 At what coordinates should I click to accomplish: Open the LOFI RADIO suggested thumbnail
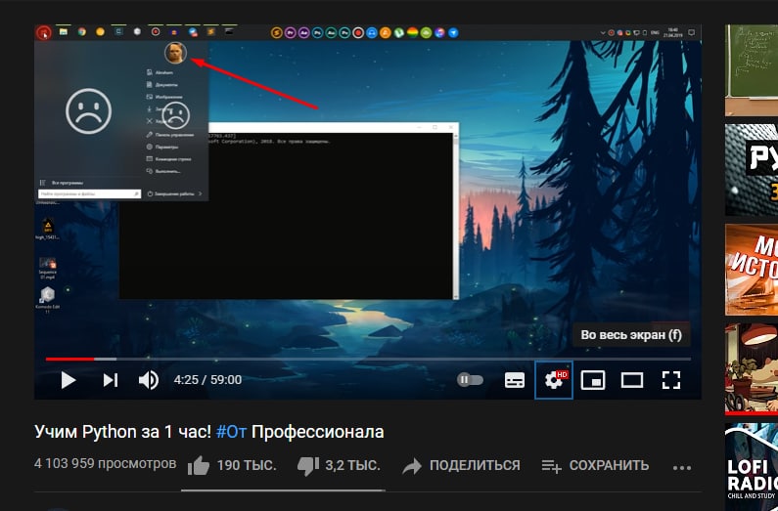click(x=752, y=466)
